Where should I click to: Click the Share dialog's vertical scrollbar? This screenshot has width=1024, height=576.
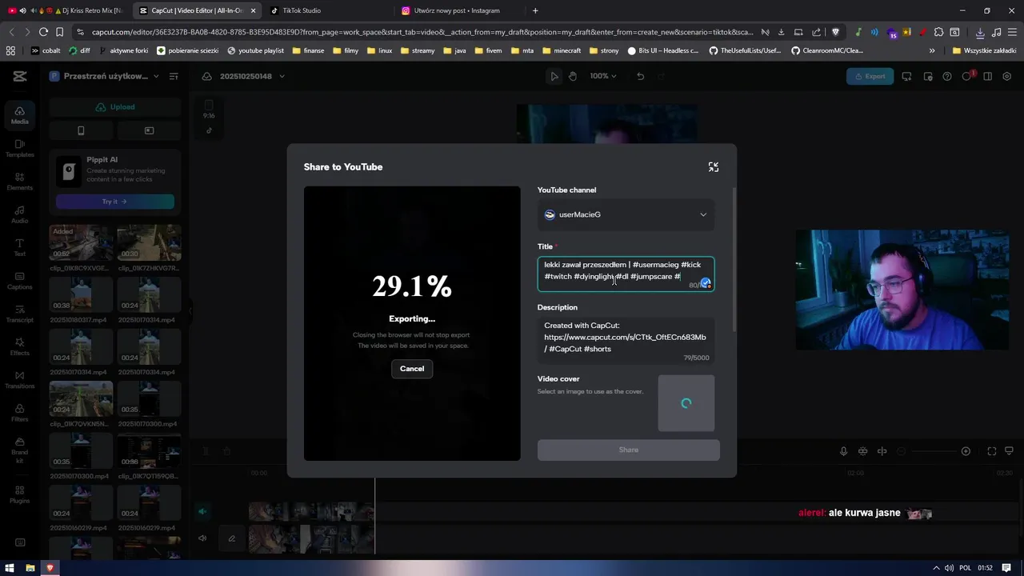tap(734, 260)
